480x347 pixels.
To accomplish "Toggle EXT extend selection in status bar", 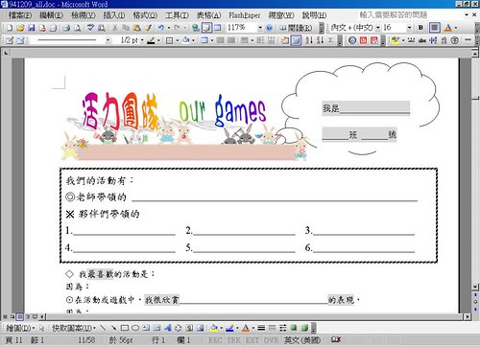I will (252, 340).
